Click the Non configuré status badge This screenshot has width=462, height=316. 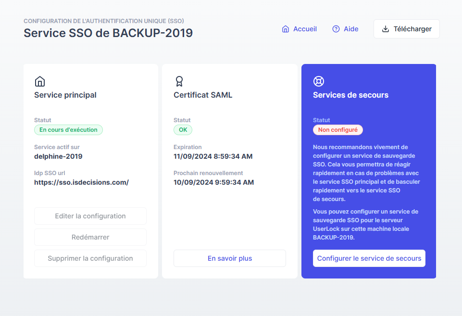(x=338, y=130)
